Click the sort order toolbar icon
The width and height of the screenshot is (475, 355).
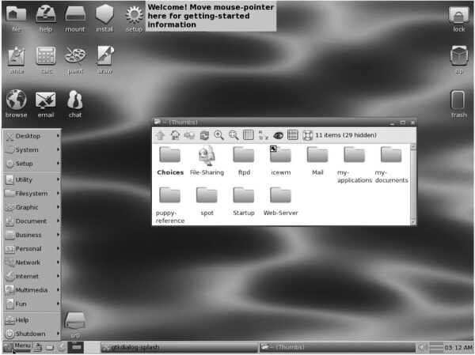[x=263, y=135]
